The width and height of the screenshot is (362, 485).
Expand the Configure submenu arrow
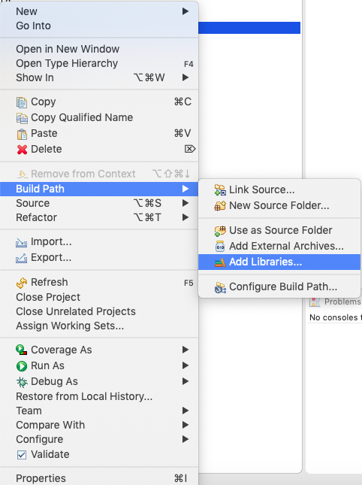(x=186, y=439)
